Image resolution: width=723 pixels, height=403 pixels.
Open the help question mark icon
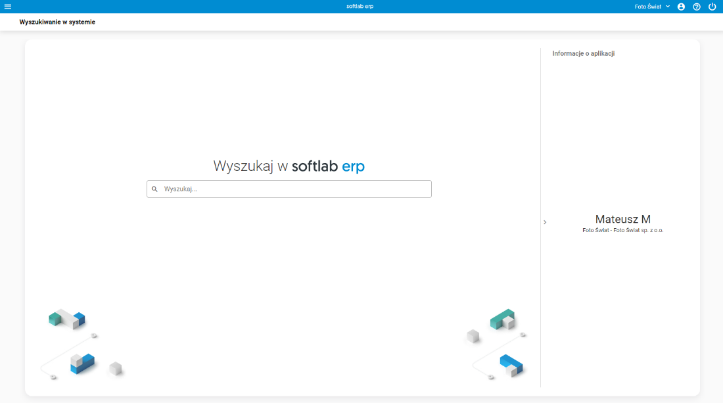click(x=697, y=7)
